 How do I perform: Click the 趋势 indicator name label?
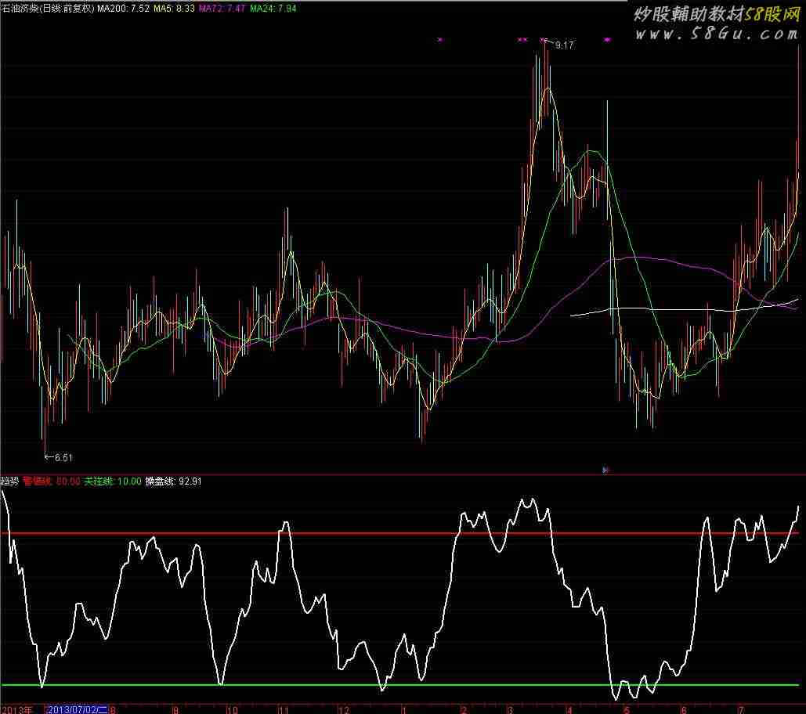click(x=9, y=481)
